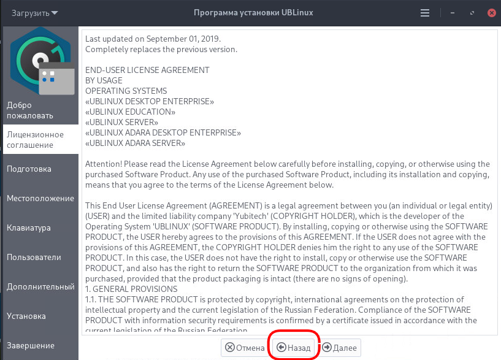
Task: Click the 'Last updated on September 01, 2019' line
Action: click(x=153, y=39)
